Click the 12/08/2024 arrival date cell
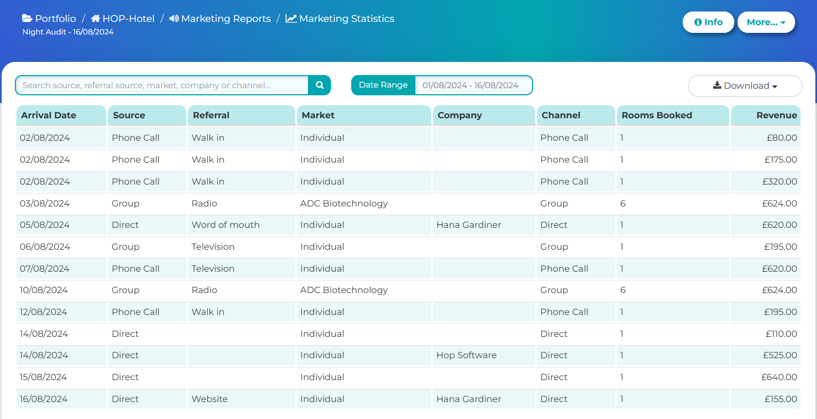The width and height of the screenshot is (817, 419). click(x=61, y=312)
